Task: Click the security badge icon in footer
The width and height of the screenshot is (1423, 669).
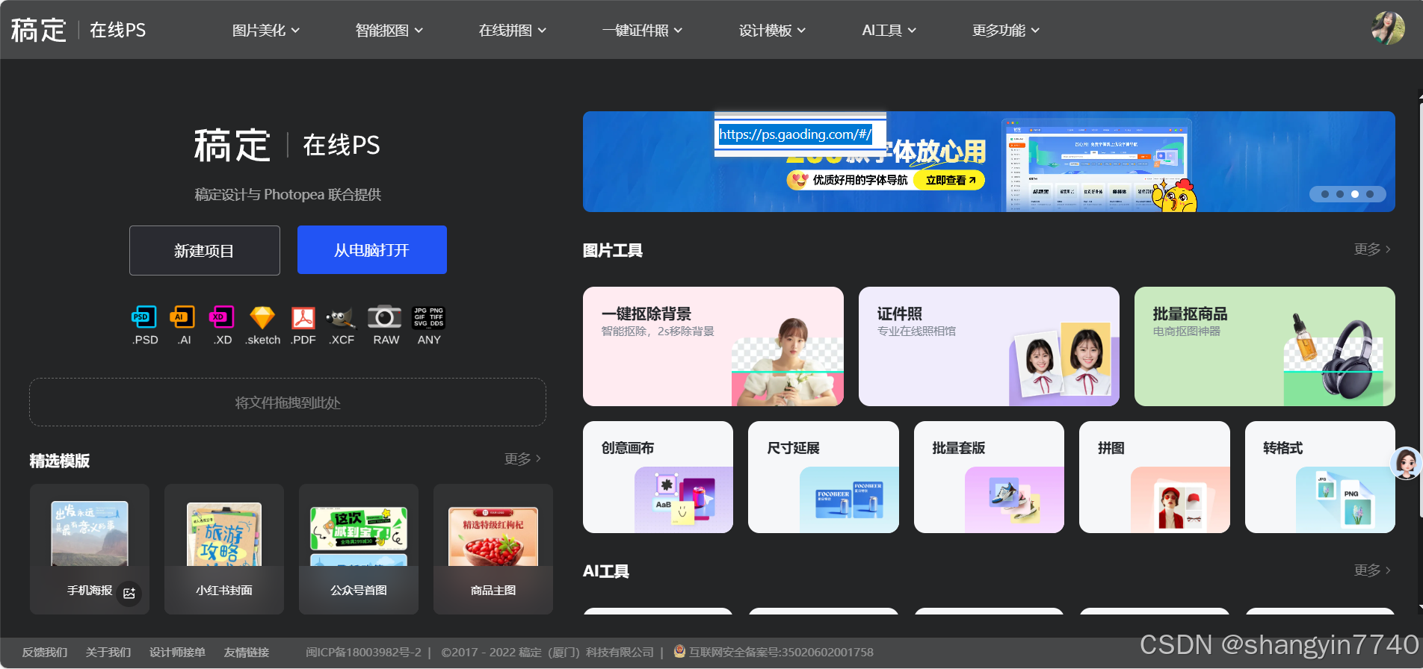Action: point(679,651)
